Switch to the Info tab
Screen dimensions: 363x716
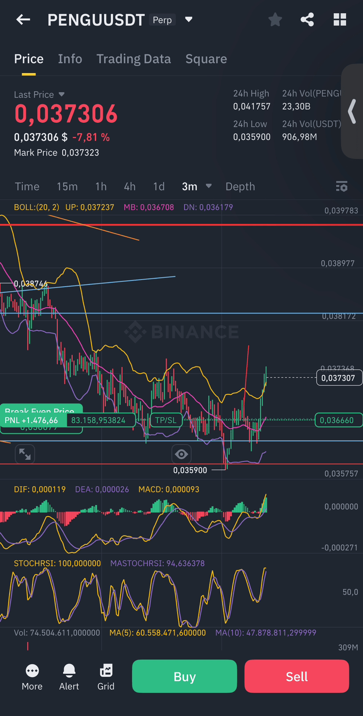pyautogui.click(x=70, y=59)
